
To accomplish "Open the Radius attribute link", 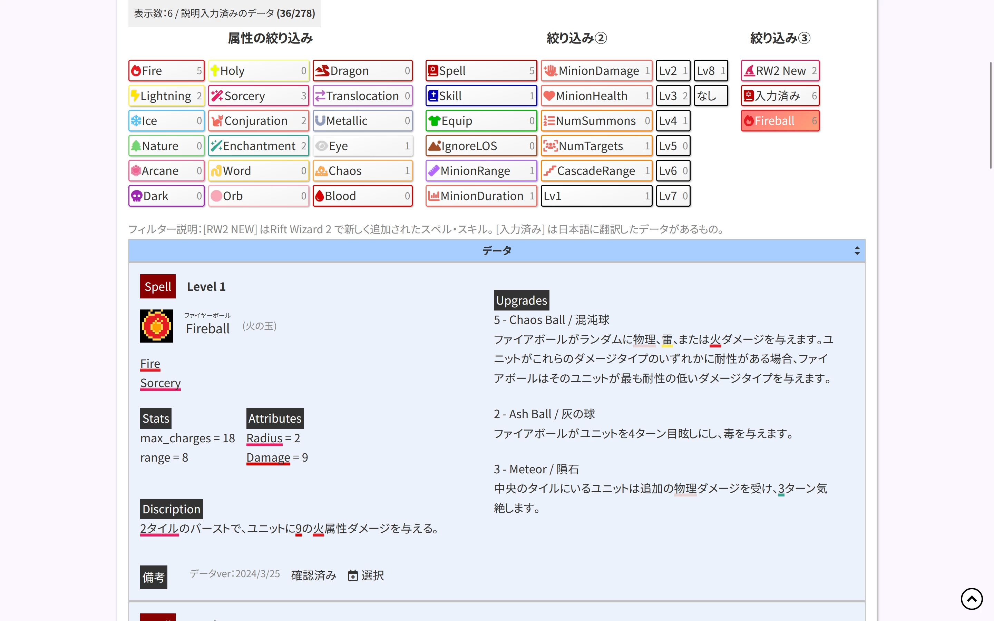I will point(264,438).
